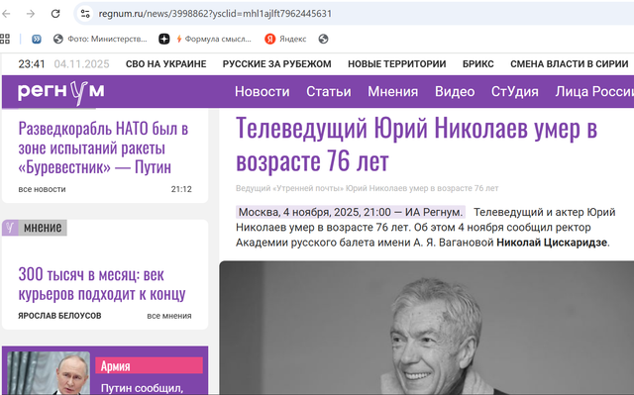Open the 'Фото: Министерств...' bookmark

coord(100,39)
